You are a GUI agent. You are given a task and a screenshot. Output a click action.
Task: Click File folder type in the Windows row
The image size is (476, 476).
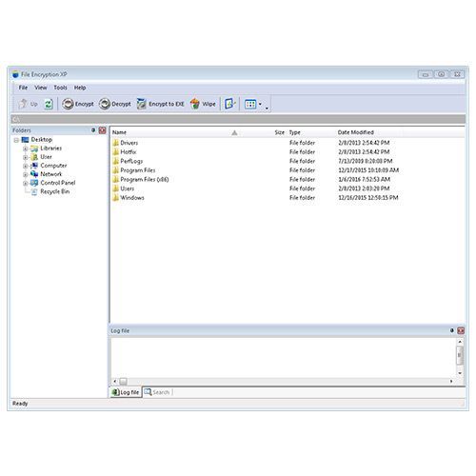(302, 198)
